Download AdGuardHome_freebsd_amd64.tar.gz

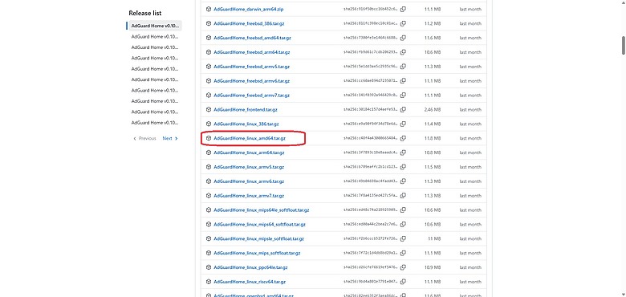tap(252, 38)
